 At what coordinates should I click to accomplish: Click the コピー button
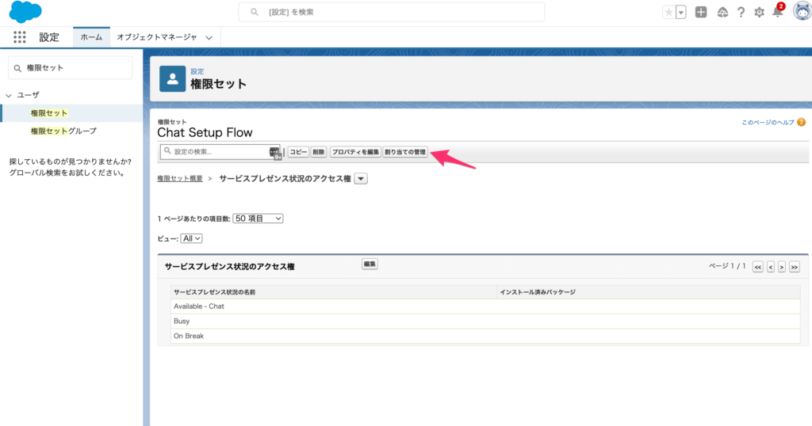click(x=298, y=152)
